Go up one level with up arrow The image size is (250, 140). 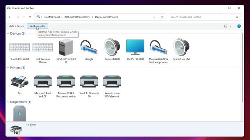point(30,17)
